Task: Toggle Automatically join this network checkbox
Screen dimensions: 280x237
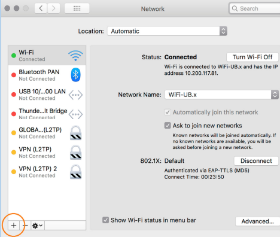Action: tap(168, 112)
